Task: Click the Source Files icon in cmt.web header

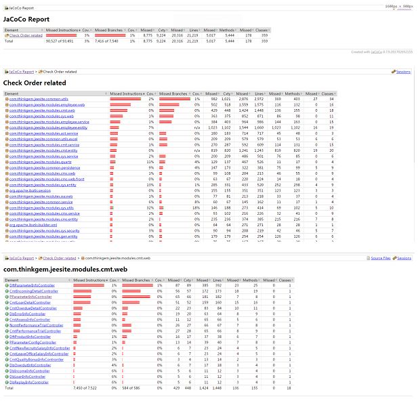Action: point(369,258)
